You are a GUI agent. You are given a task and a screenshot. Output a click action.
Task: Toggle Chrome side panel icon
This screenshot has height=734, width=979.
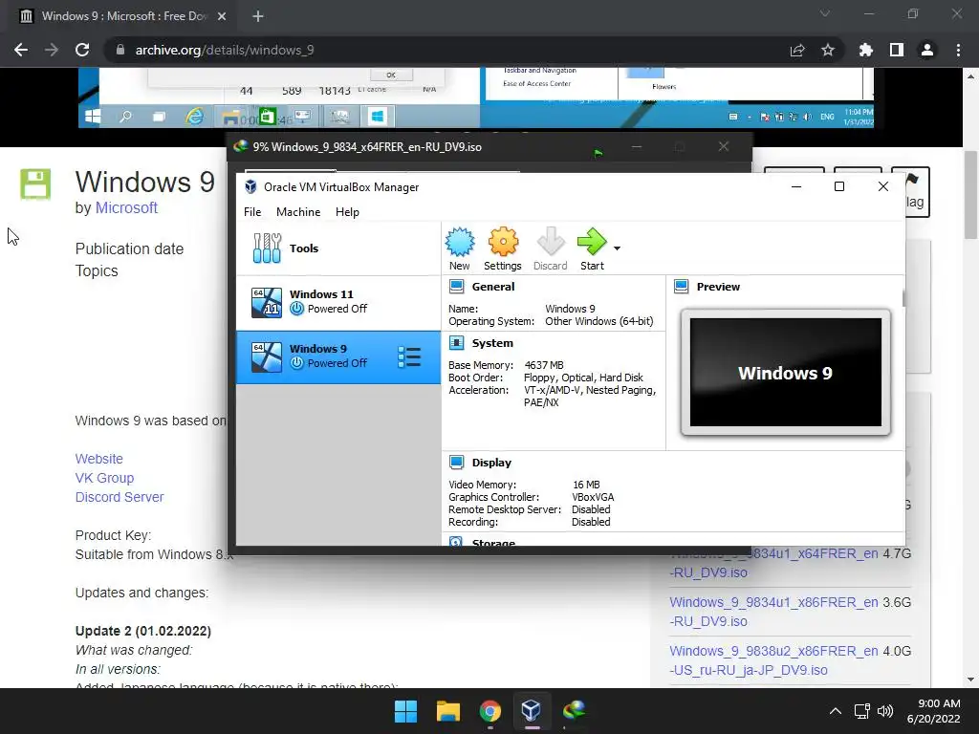pyautogui.click(x=897, y=50)
